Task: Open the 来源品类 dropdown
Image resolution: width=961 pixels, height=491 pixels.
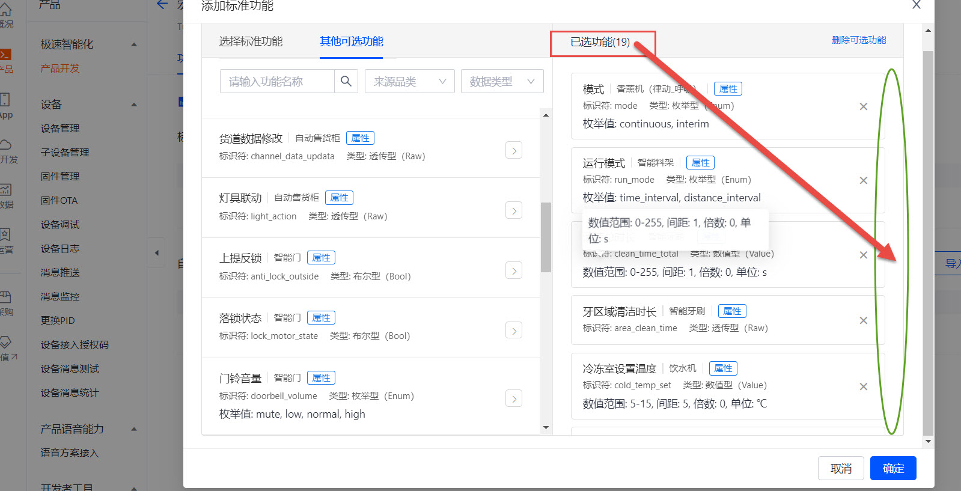Action: pos(409,81)
